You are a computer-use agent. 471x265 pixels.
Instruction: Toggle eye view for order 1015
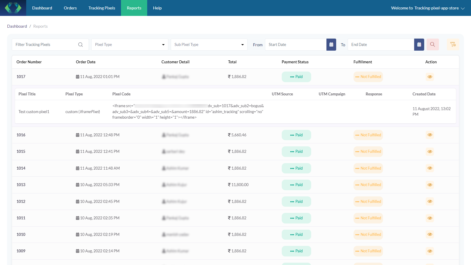430,152
